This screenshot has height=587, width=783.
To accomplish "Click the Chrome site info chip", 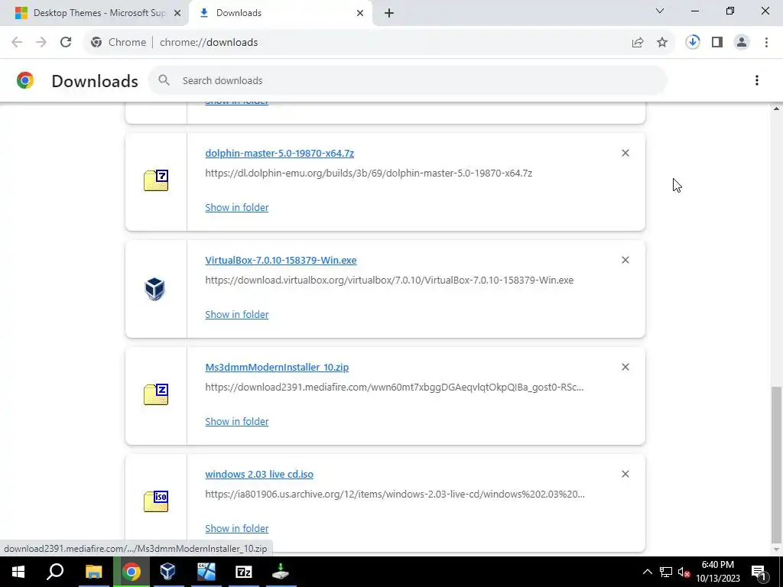I will pyautogui.click(x=119, y=43).
